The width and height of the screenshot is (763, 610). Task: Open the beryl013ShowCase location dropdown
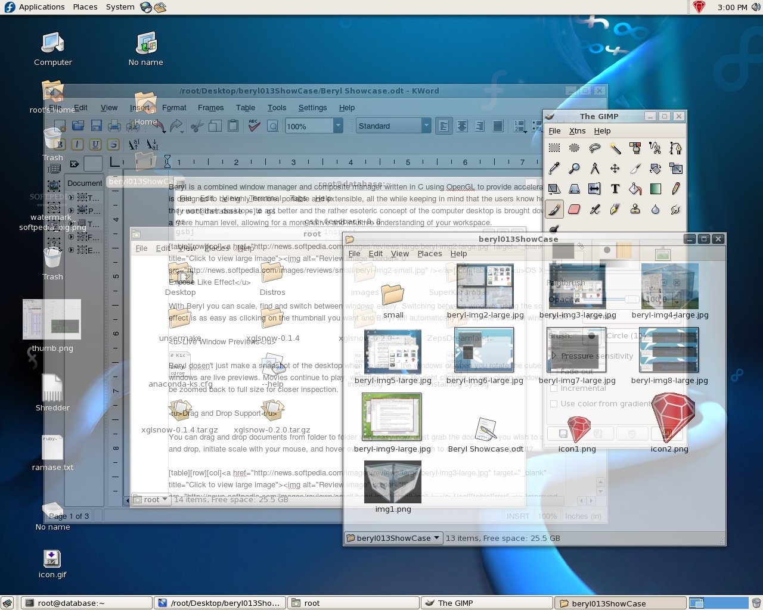click(394, 538)
